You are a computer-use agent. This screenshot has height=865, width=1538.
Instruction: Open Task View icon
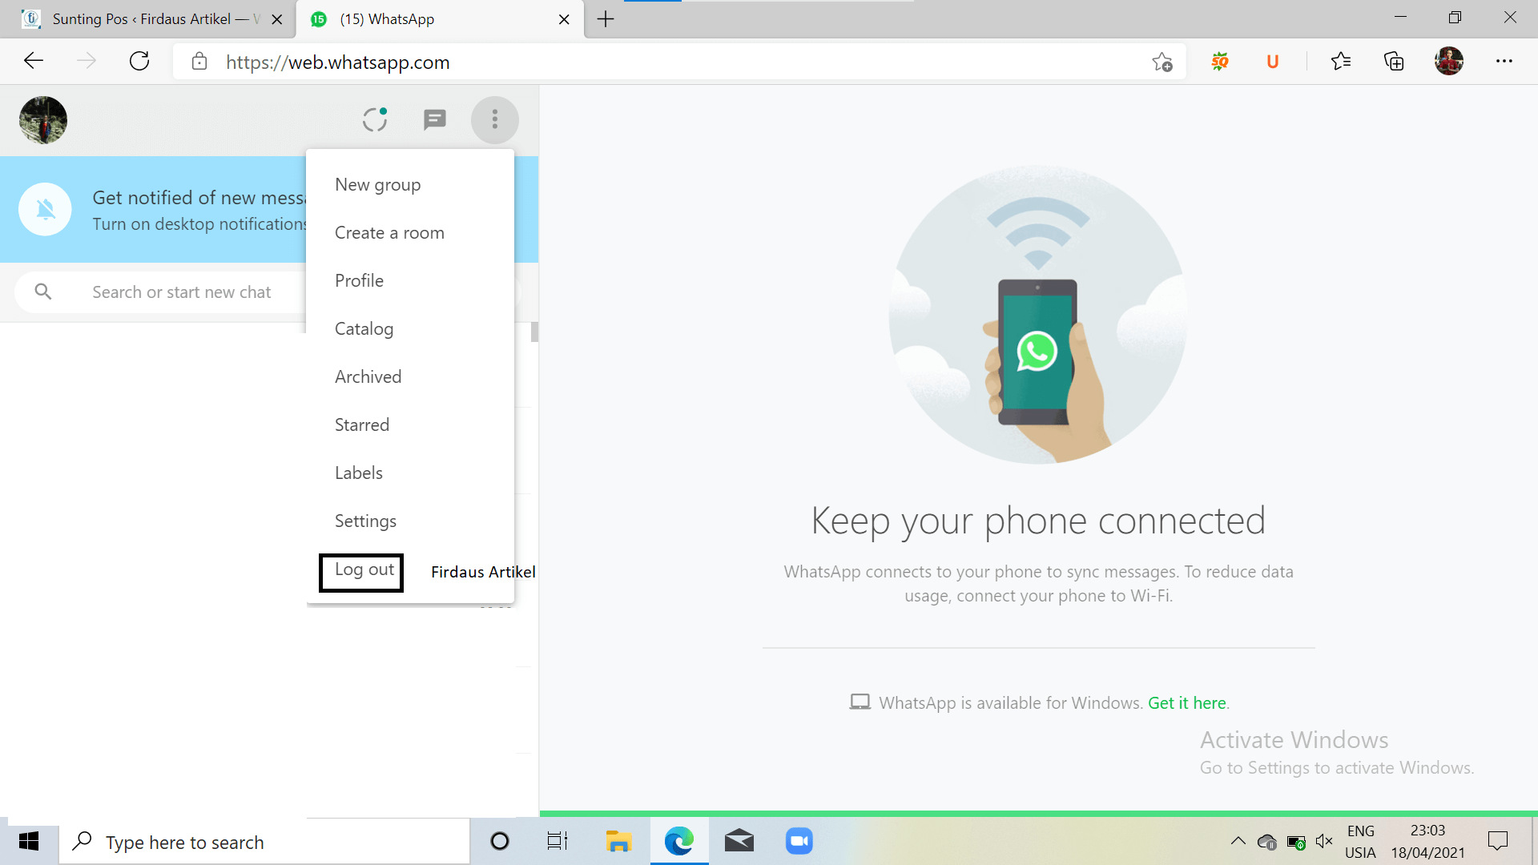(558, 841)
